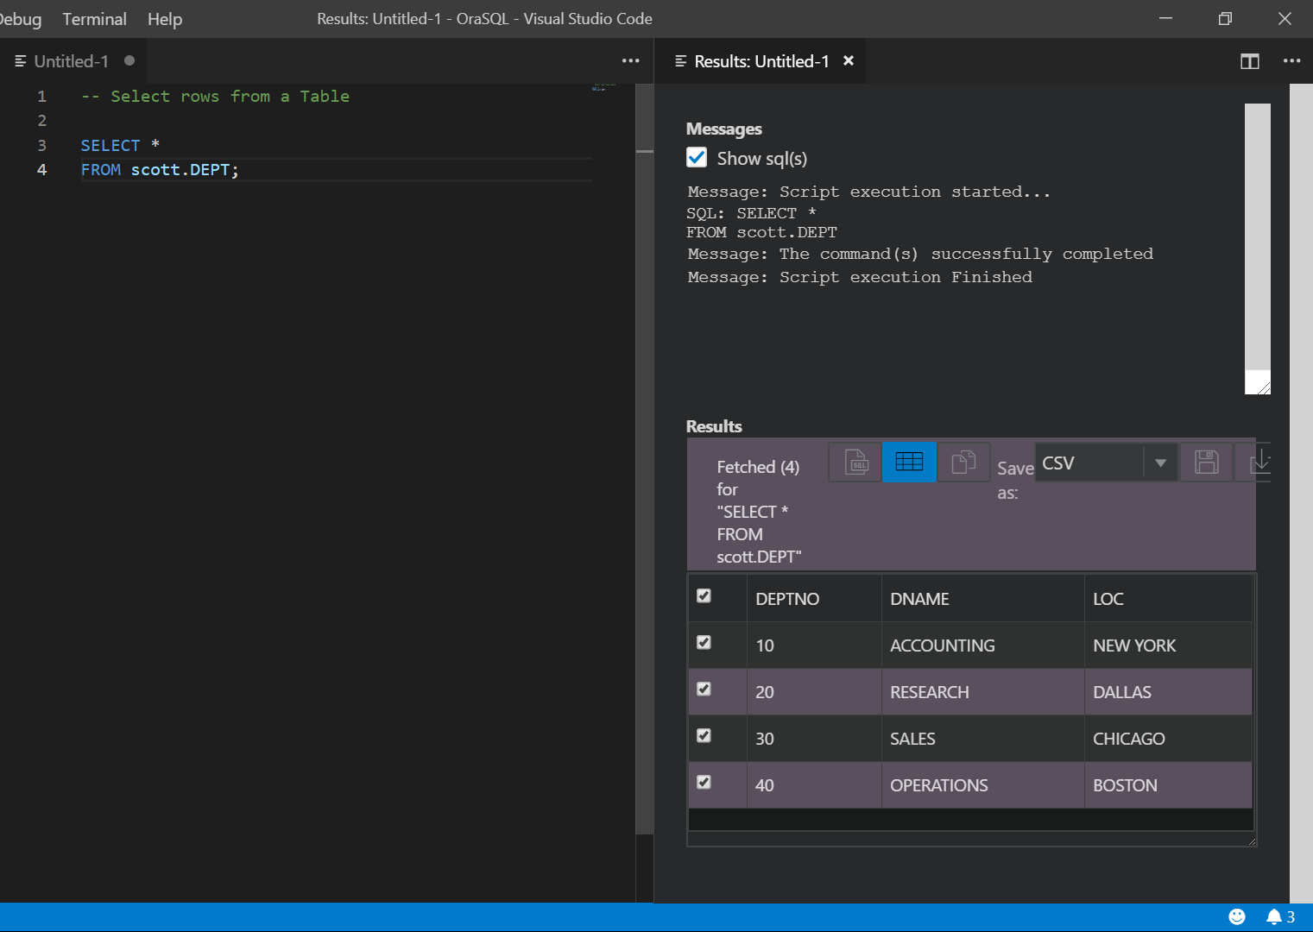Screen dimensions: 1313x932
Task: Click the SELECT * line in editor
Action: pyautogui.click(x=120, y=145)
